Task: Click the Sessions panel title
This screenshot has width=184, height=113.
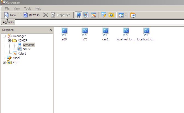Action: point(8,30)
